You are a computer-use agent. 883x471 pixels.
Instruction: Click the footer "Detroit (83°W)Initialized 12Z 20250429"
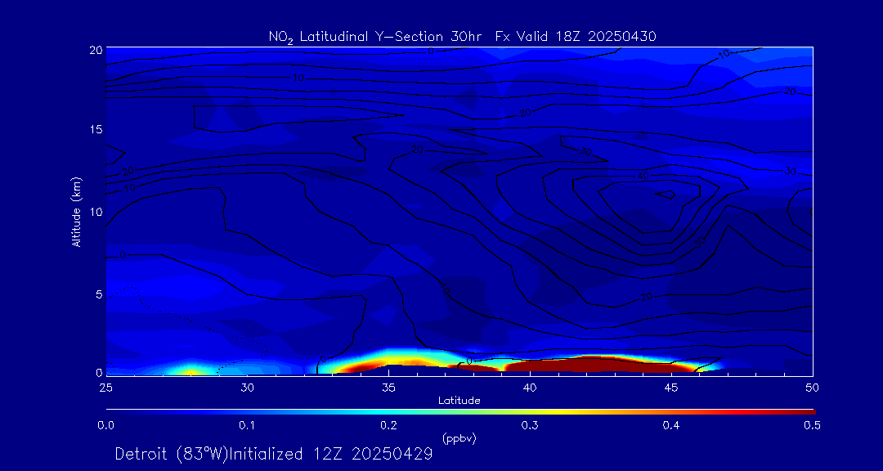(x=274, y=454)
